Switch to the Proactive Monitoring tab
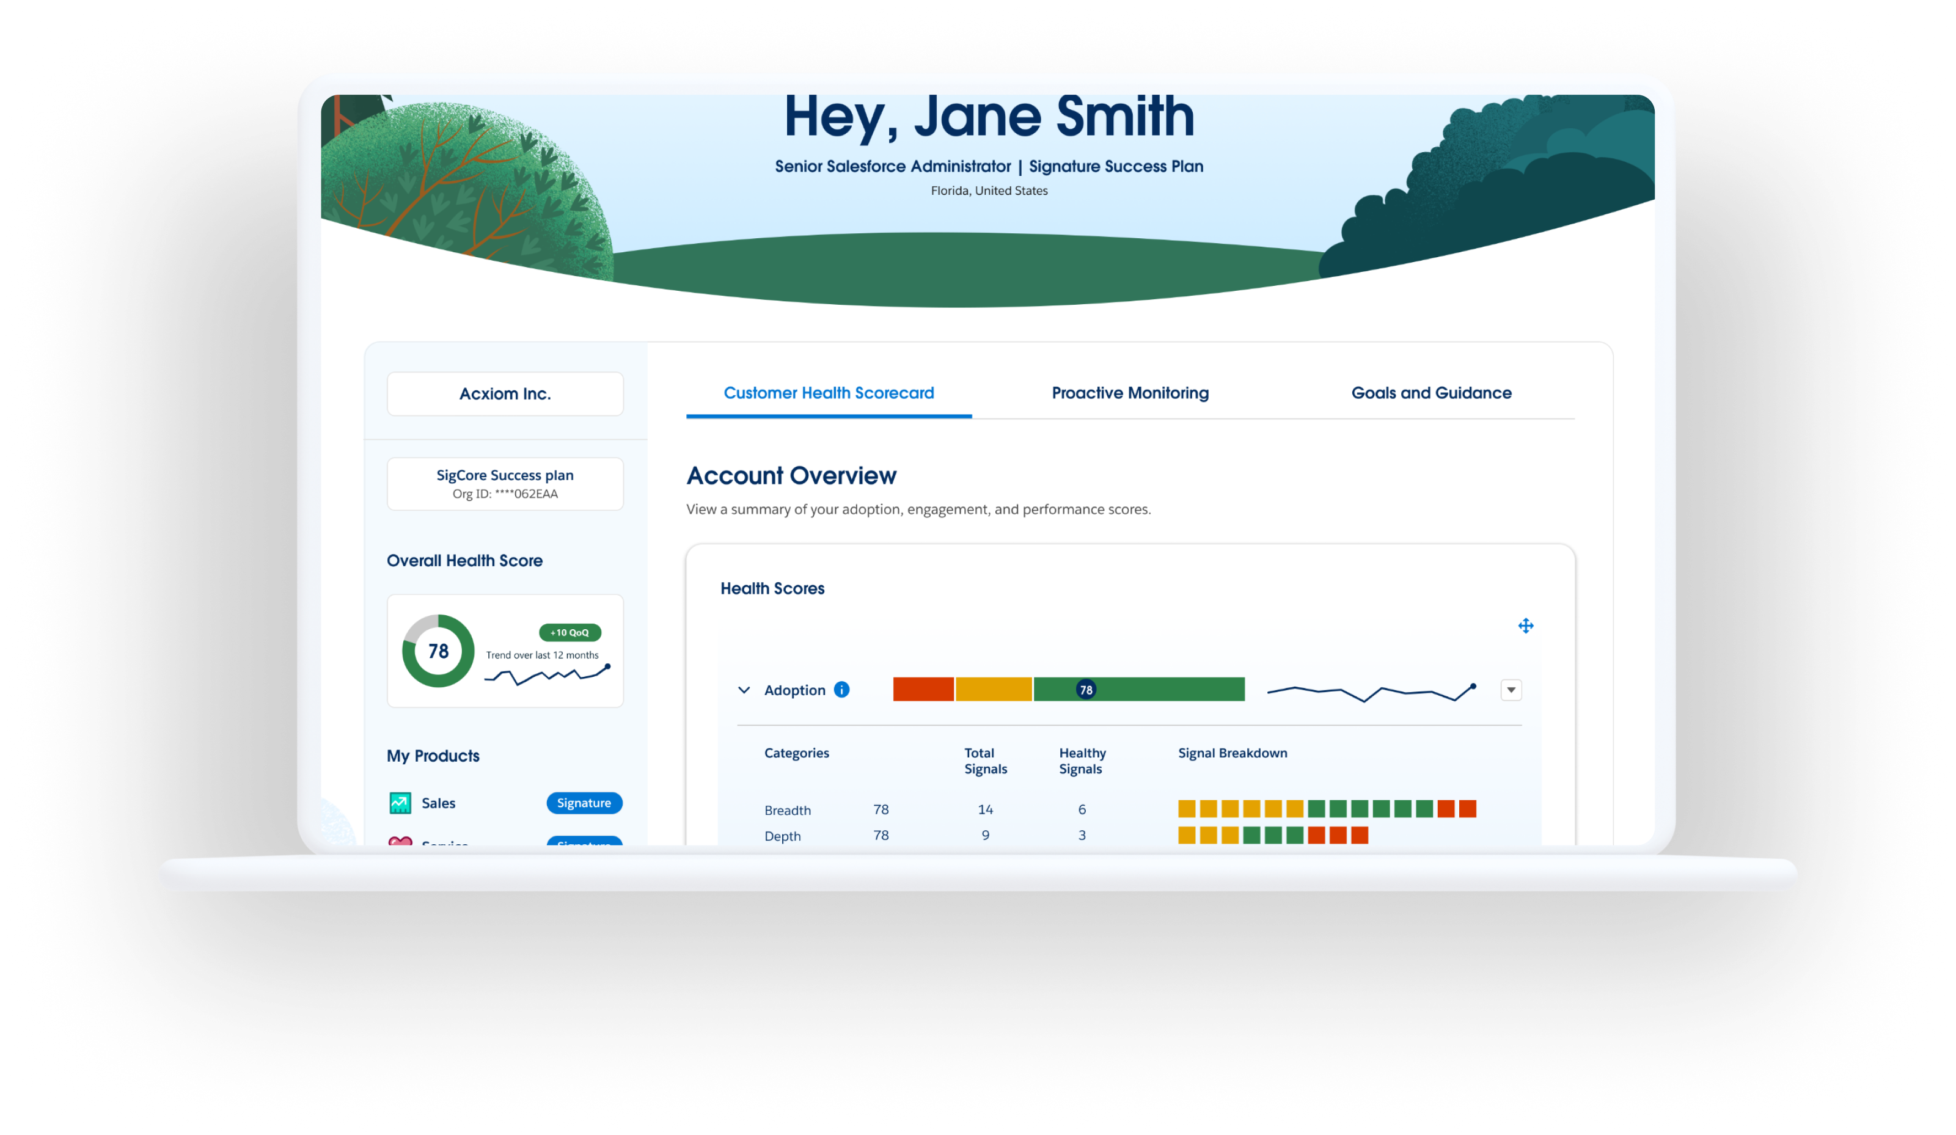1956x1135 pixels. (x=1129, y=393)
